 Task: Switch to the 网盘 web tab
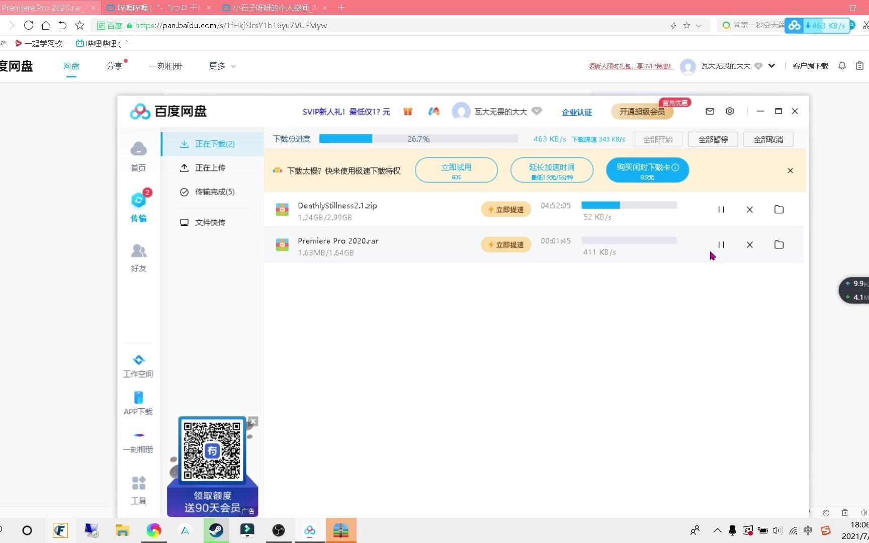tap(71, 66)
